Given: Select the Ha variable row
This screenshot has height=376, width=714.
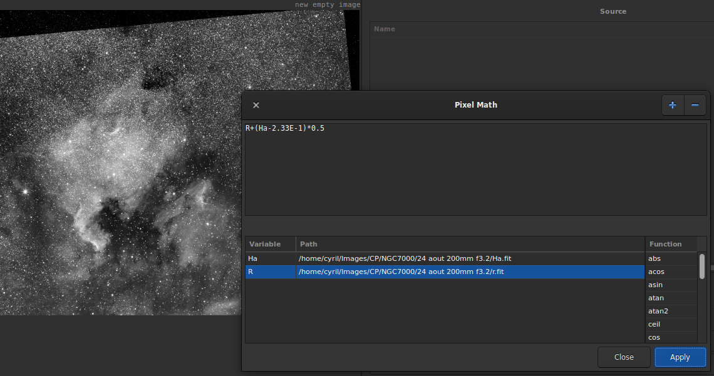Looking at the screenshot, I should coord(445,258).
